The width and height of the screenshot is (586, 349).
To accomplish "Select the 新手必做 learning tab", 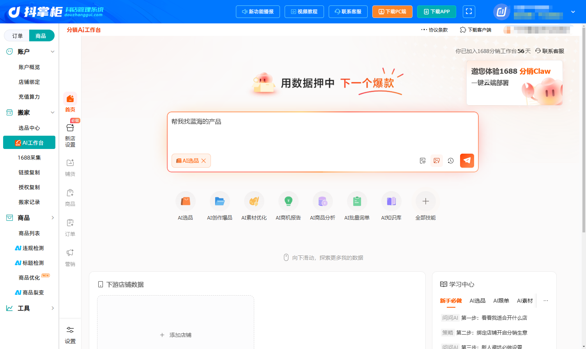I will (x=451, y=301).
